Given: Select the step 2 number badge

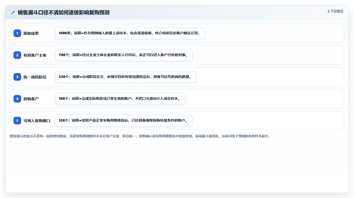Looking at the screenshot, I should coord(17,55).
